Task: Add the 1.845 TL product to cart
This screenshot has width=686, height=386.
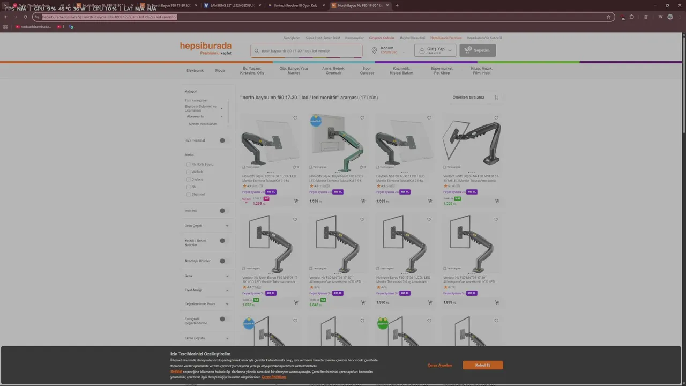Action: (x=363, y=302)
